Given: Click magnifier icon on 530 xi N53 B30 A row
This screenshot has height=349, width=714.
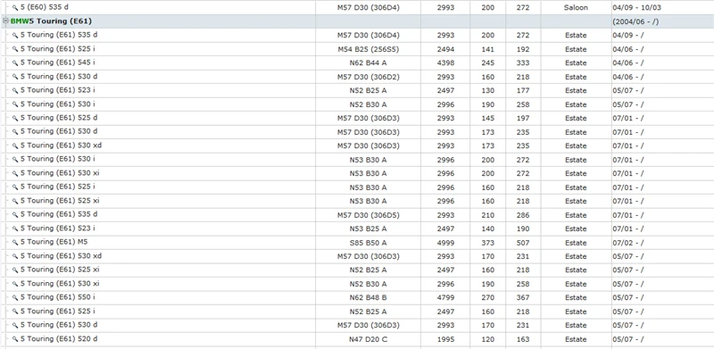Looking at the screenshot, I should [15, 173].
